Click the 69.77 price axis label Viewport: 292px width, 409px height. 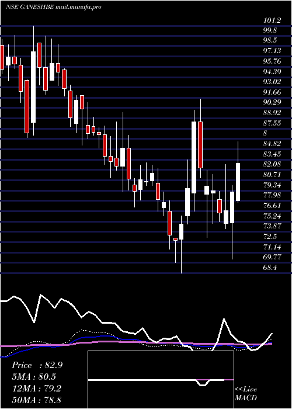pyautogui.click(x=272, y=258)
